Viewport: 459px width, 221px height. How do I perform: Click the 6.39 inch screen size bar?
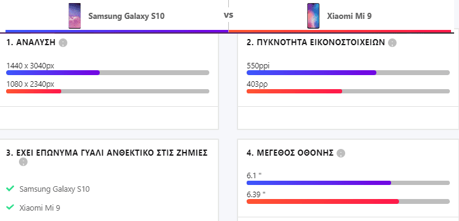coord(348,201)
